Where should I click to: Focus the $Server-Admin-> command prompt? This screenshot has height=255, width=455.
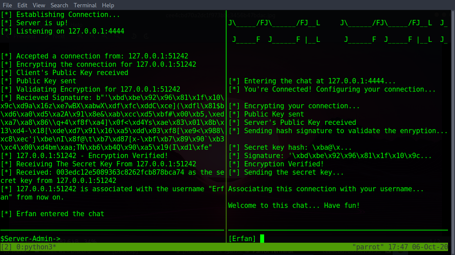pos(30,239)
